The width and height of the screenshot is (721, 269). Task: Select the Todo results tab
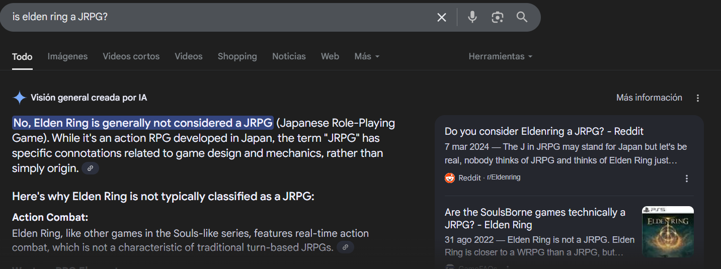(x=22, y=56)
